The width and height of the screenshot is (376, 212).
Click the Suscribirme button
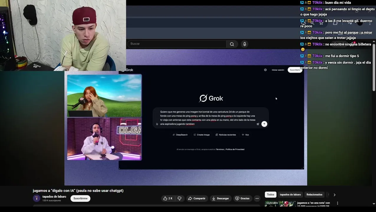(81, 198)
